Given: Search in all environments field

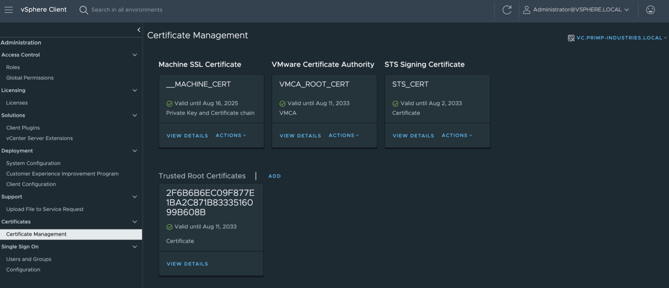Looking at the screenshot, I should pyautogui.click(x=127, y=10).
